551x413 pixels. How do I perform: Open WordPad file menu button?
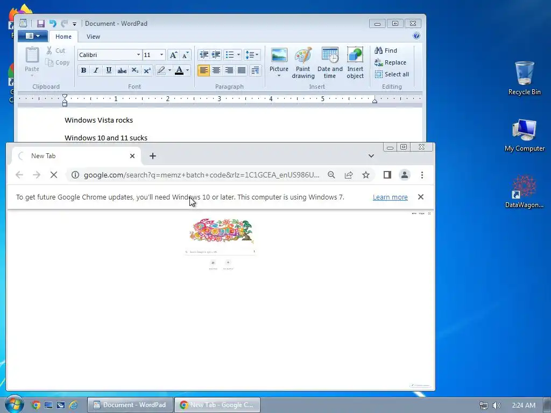pyautogui.click(x=33, y=36)
